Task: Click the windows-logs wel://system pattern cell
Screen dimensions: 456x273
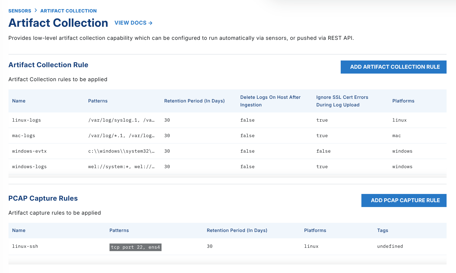Action: (x=121, y=167)
